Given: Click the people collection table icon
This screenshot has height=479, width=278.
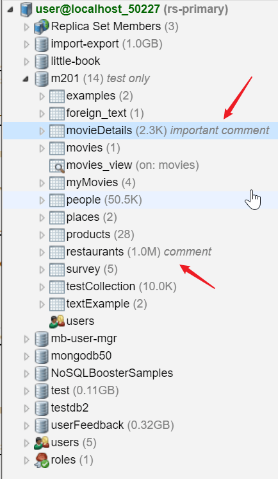Looking at the screenshot, I should pos(57,200).
